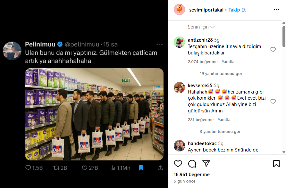
Task: Expand '19 yanıtın tümünü gör' replies
Action: point(221,73)
